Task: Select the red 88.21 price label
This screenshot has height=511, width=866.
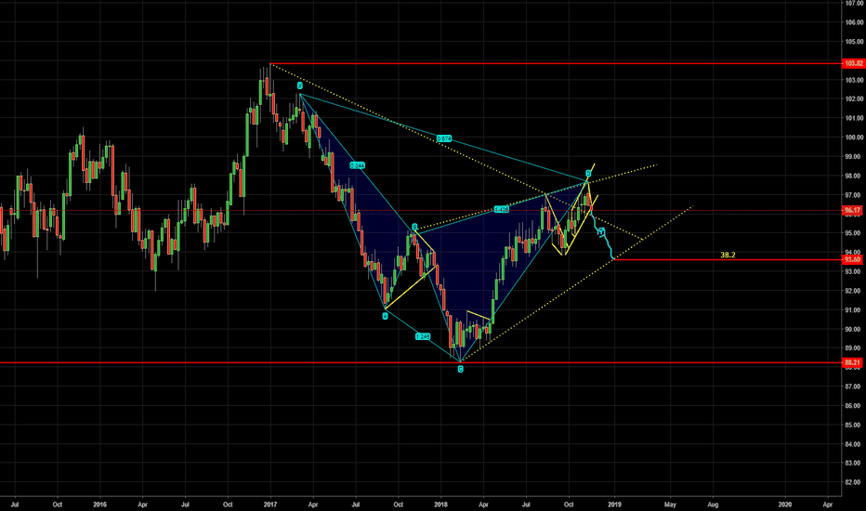Action: [853, 362]
